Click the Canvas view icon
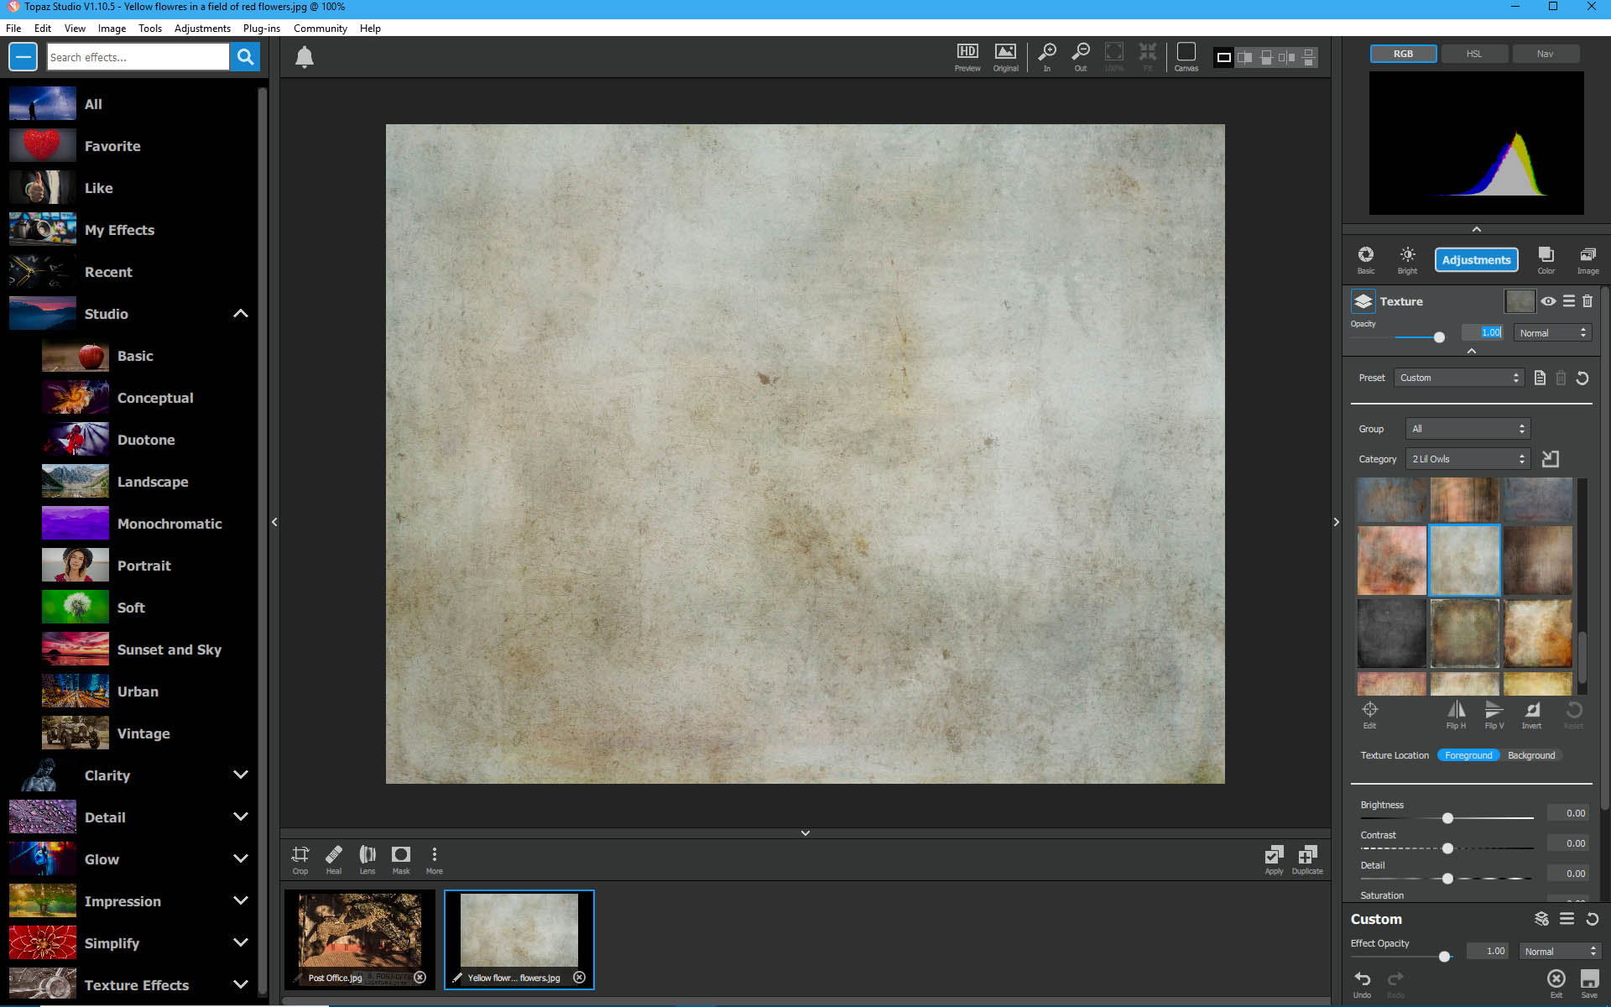 click(x=1186, y=57)
